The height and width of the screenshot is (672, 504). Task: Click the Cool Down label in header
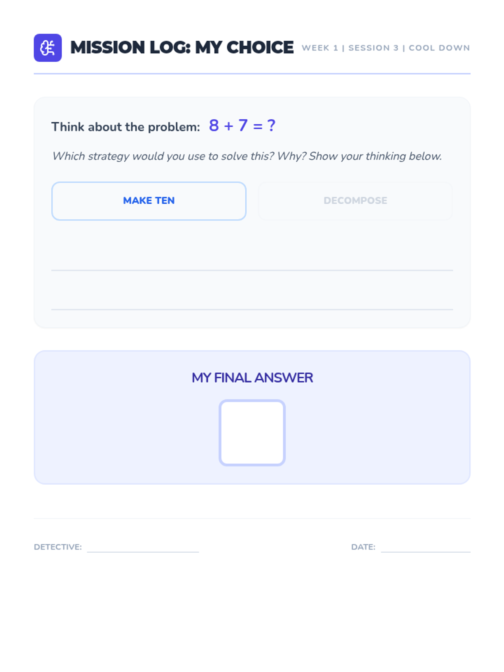click(439, 48)
